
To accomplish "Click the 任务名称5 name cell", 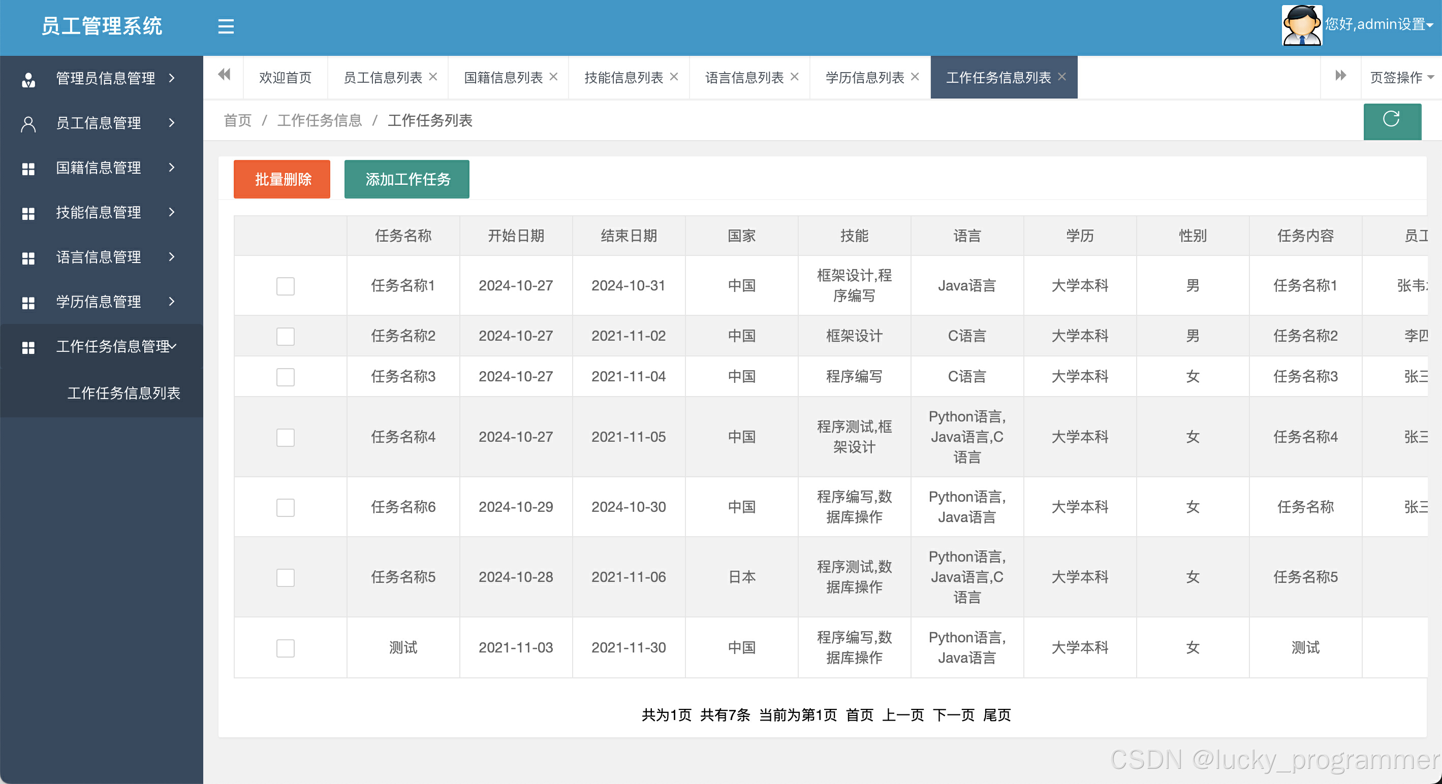I will tap(403, 577).
